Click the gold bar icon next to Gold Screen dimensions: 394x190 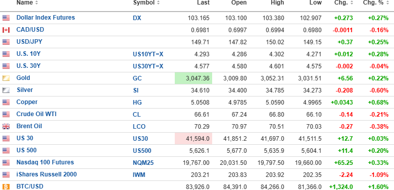(6, 78)
